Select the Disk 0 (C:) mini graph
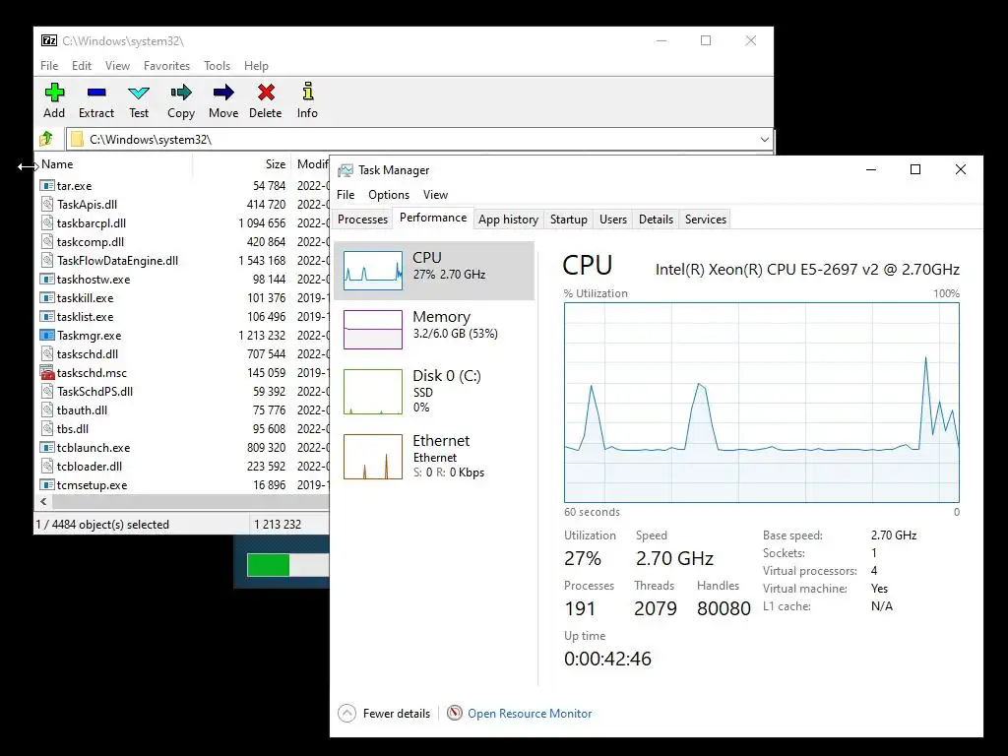This screenshot has width=1008, height=756. click(x=373, y=391)
